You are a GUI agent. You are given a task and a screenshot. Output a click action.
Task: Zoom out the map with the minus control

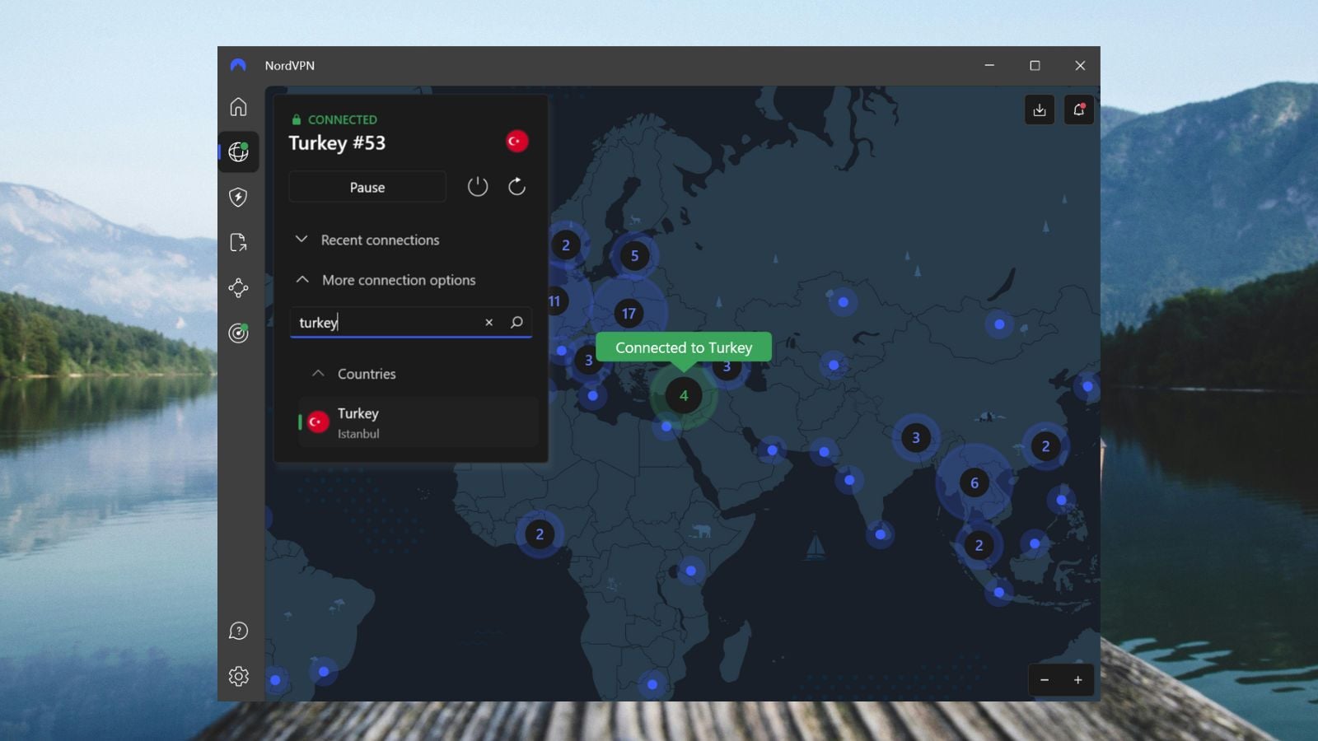tap(1045, 680)
